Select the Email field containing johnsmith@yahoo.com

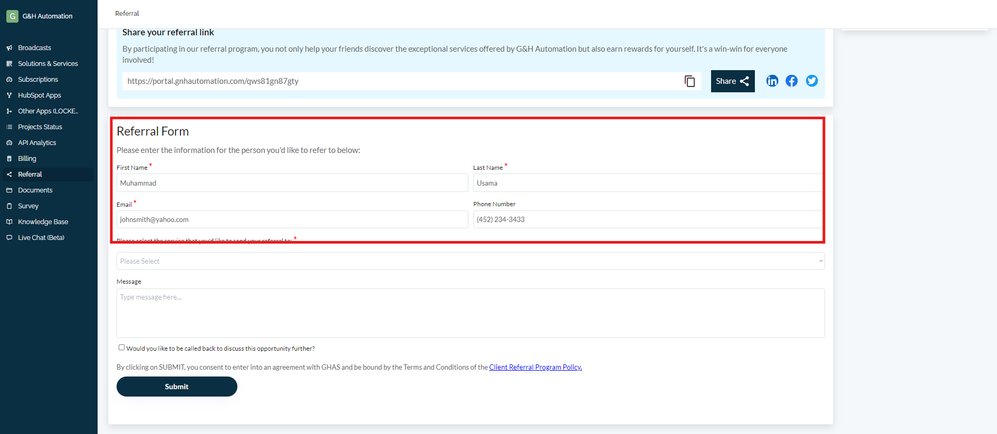[x=292, y=219]
